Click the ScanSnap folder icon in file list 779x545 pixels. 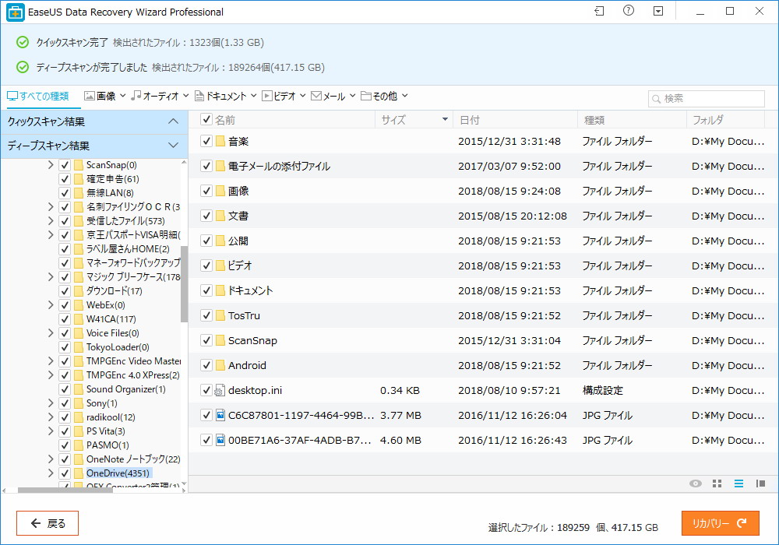pos(220,340)
